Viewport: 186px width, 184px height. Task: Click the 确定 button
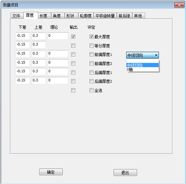coord(51,172)
